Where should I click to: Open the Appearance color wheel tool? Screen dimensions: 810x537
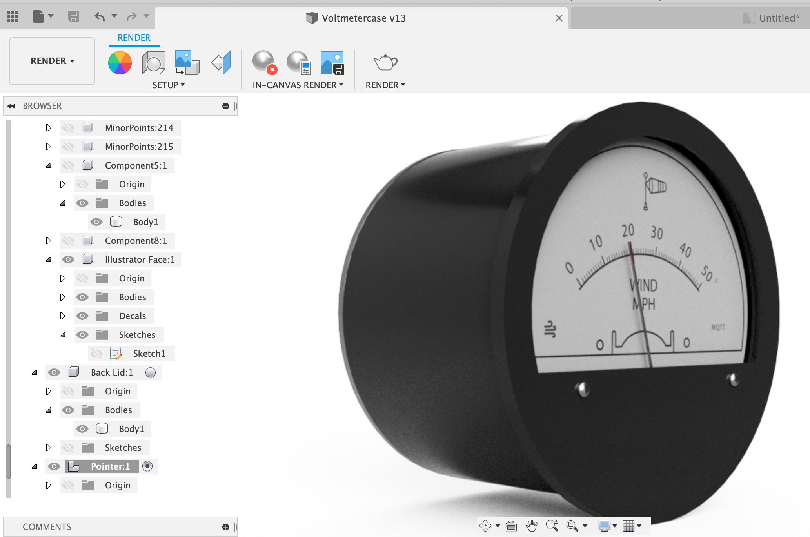[x=120, y=63]
